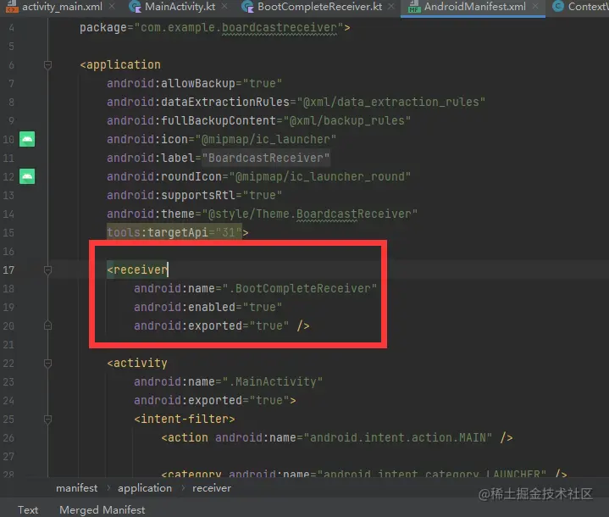The width and height of the screenshot is (609, 517).
Task: Click the receiver breadcrumb
Action: [x=212, y=488]
